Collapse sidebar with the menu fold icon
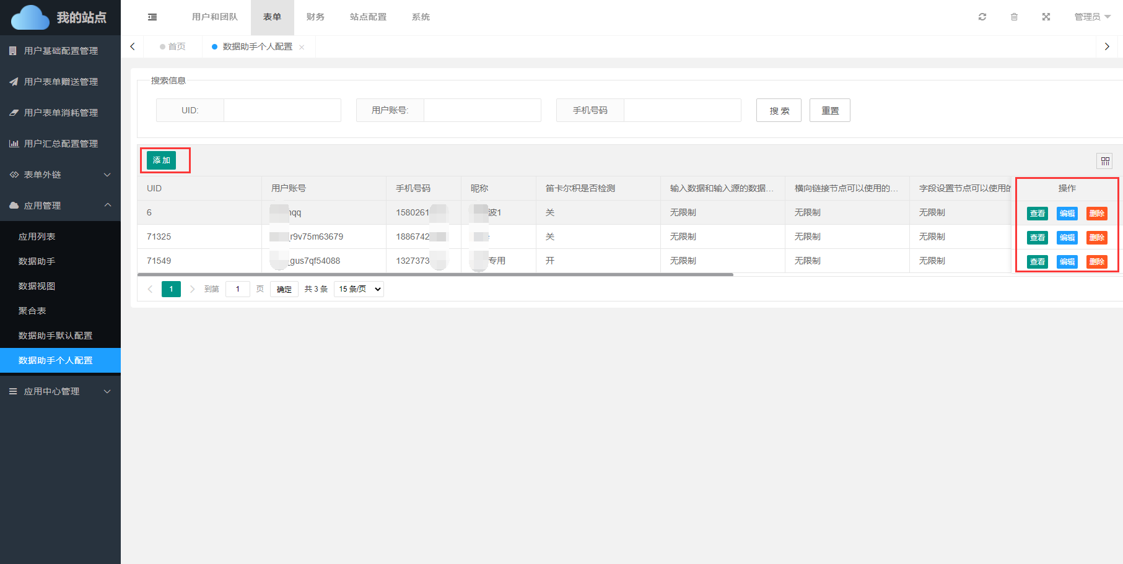This screenshot has height=564, width=1123. 152,17
